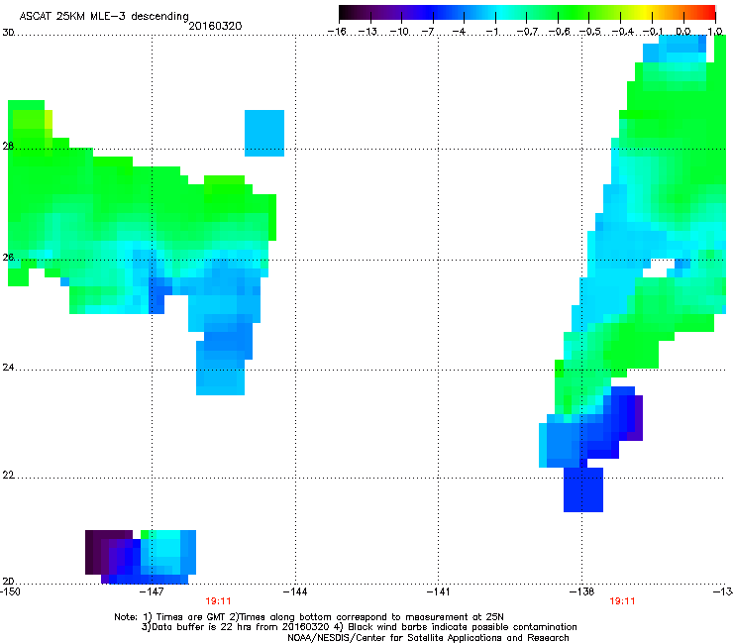Click the -0.5 color scale label
The image size is (733, 644).
click(590, 32)
